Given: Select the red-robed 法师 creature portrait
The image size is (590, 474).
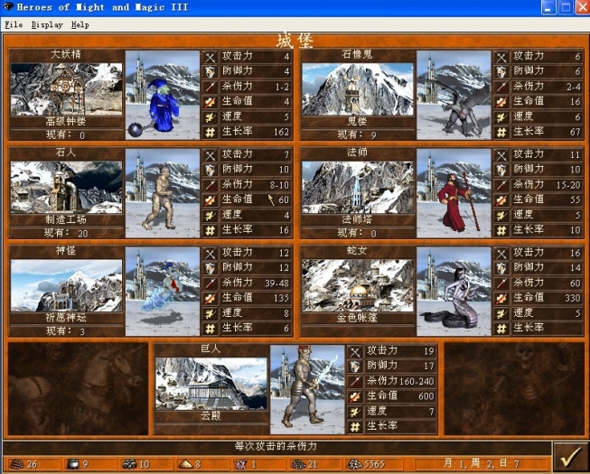Looking at the screenshot, I should click(454, 193).
